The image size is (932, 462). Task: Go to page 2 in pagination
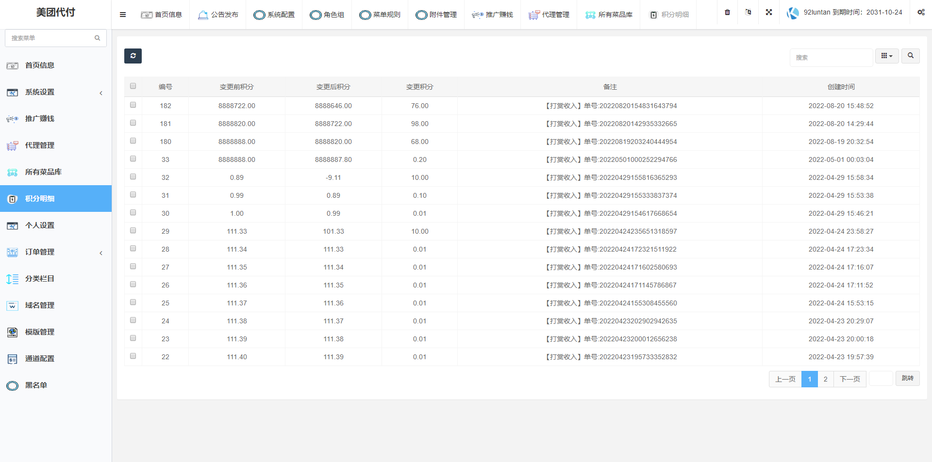(x=825, y=379)
